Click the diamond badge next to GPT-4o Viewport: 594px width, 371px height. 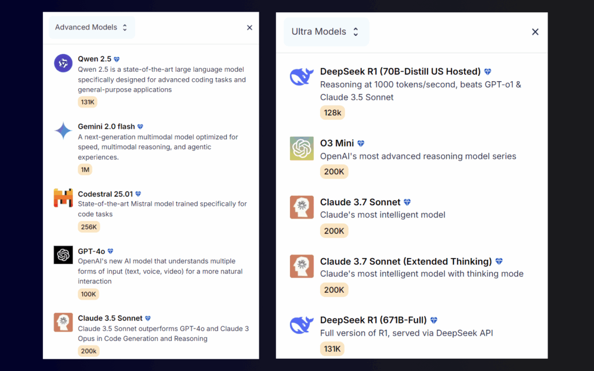coord(110,251)
